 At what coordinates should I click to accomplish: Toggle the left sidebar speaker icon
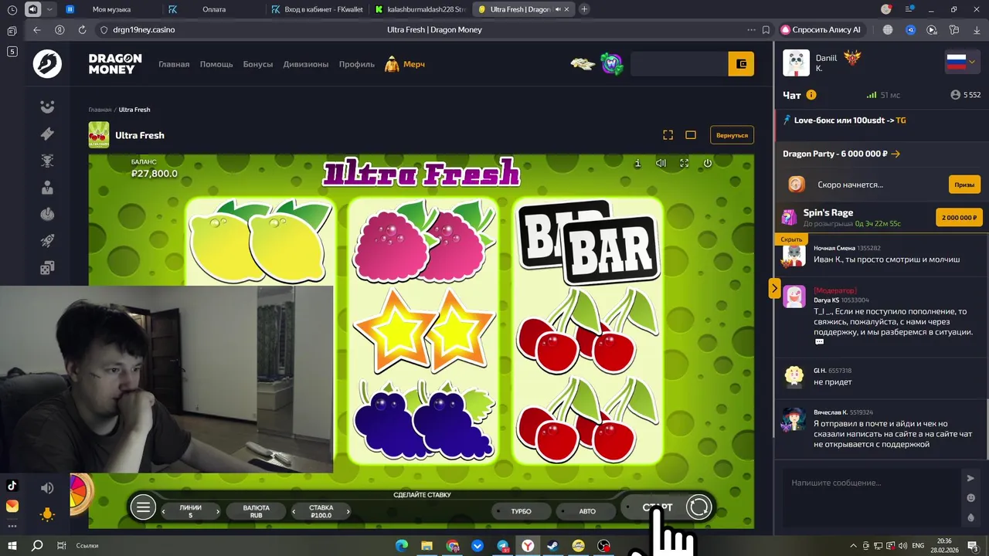point(47,488)
